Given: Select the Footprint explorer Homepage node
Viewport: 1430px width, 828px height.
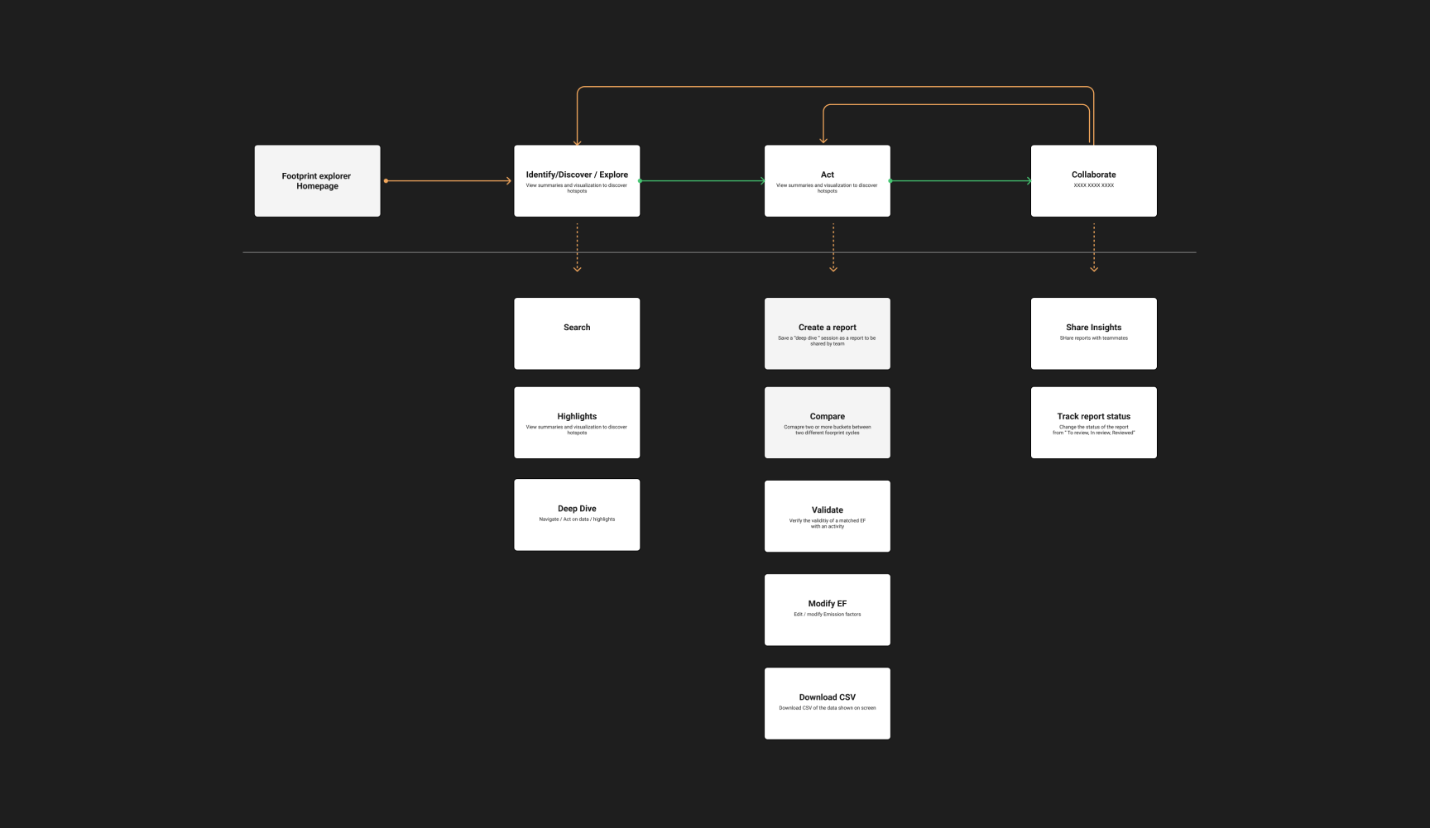Looking at the screenshot, I should 317,180.
